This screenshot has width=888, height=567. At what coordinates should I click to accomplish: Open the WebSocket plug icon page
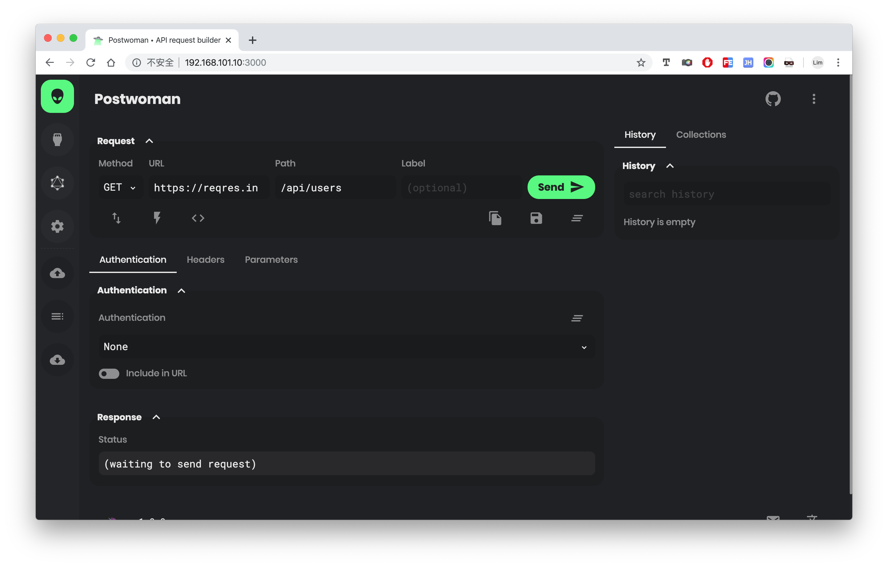(57, 140)
